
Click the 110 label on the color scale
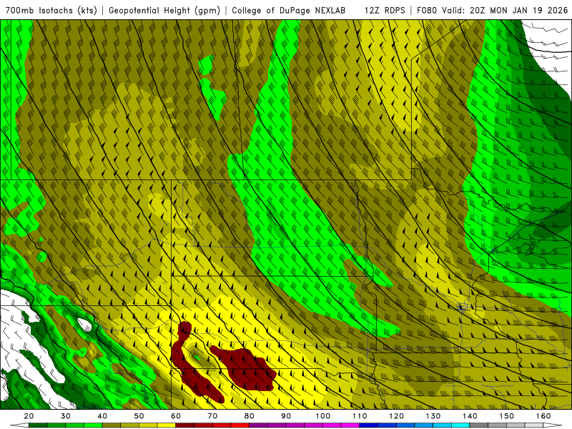360,416
